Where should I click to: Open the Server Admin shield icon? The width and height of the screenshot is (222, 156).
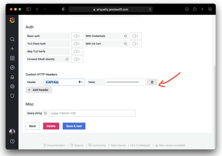pyautogui.click(x=12, y=96)
